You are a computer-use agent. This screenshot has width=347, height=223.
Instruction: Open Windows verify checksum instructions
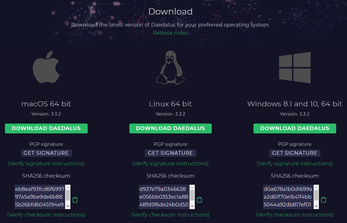[x=295, y=215]
